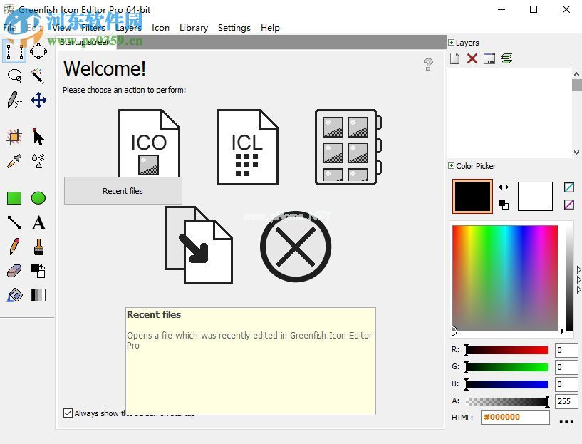
Task: Swap foreground and background colors
Action: [505, 187]
